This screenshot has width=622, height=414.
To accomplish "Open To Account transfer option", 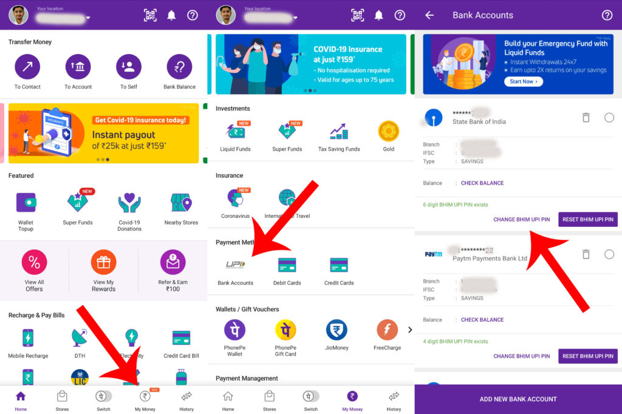I will 78,67.
